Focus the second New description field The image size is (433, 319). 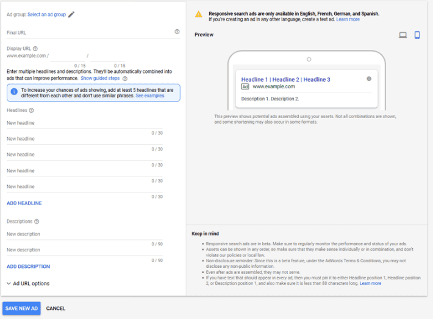click(85, 250)
